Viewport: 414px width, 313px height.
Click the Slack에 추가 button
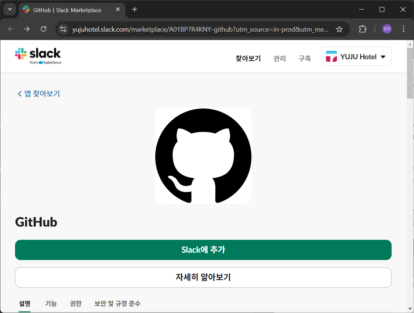click(203, 250)
